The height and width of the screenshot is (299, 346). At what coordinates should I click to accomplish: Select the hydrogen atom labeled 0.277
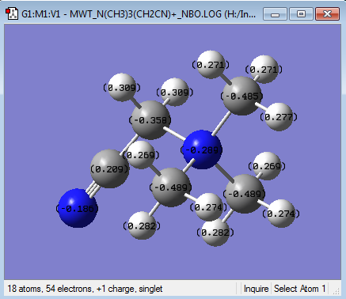point(279,117)
